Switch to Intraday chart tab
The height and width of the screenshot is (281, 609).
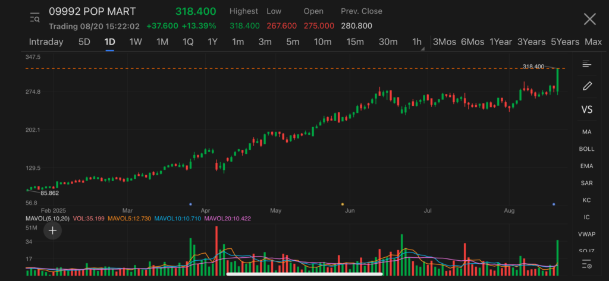click(x=46, y=42)
